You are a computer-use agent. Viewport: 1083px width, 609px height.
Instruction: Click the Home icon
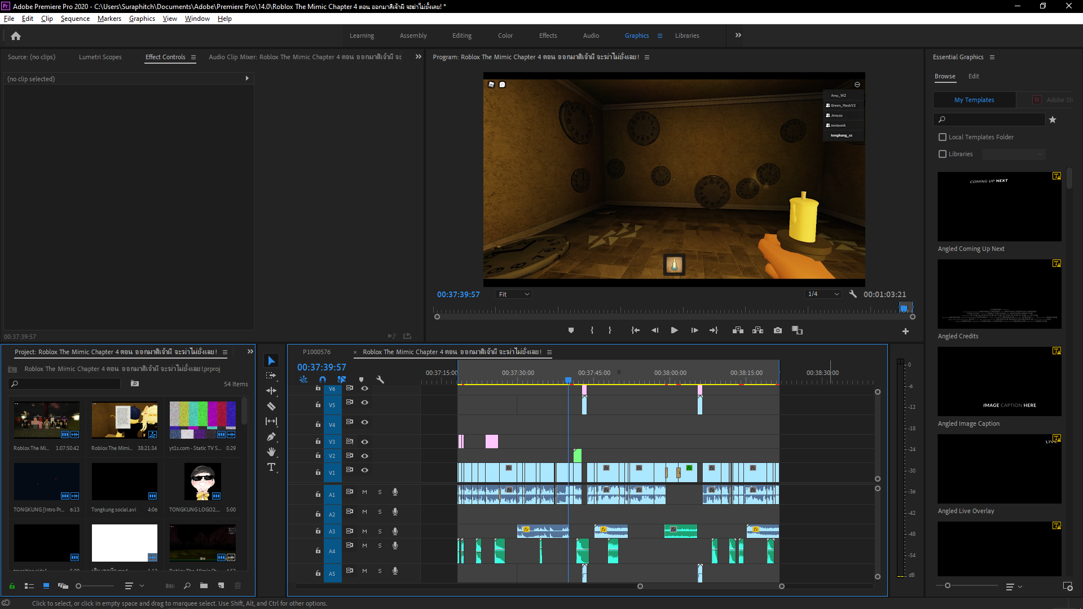[x=16, y=36]
